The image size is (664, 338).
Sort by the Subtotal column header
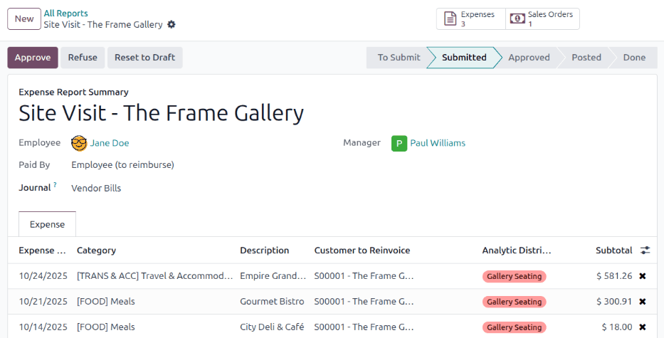613,250
